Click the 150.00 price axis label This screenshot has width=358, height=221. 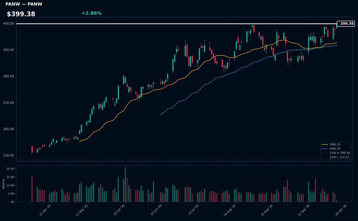tap(9, 155)
